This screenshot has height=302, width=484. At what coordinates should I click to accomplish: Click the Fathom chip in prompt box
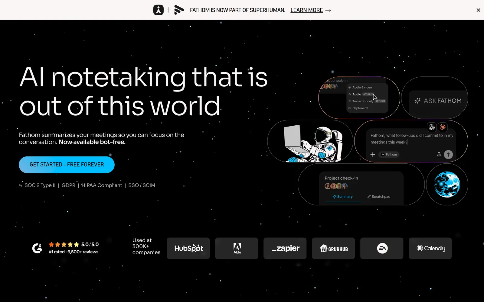click(x=389, y=154)
